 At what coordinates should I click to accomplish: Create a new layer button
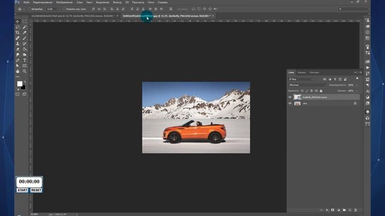click(x=350, y=210)
